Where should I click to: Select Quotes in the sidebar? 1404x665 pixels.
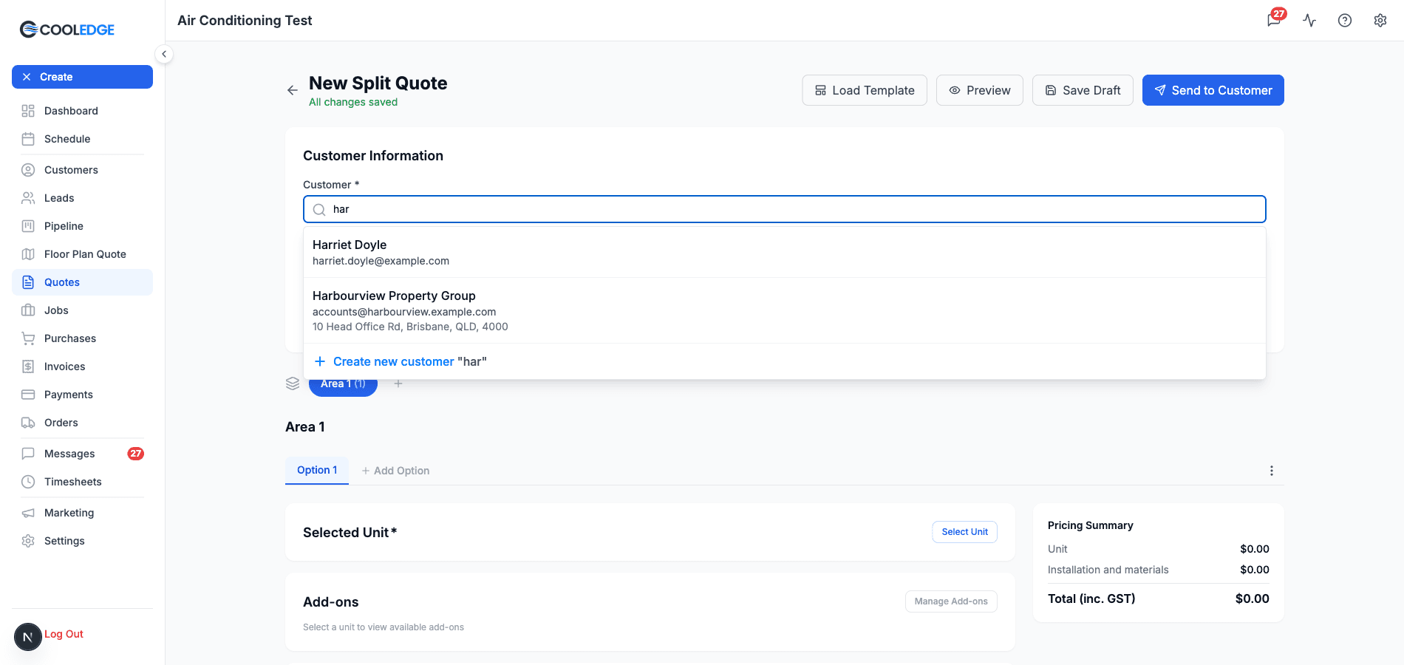coord(82,282)
